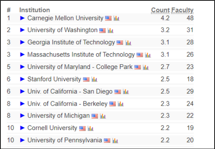The width and height of the screenshot is (215, 149).
Task: Show chart for Georgia Institute of Technology
Action: [128, 43]
